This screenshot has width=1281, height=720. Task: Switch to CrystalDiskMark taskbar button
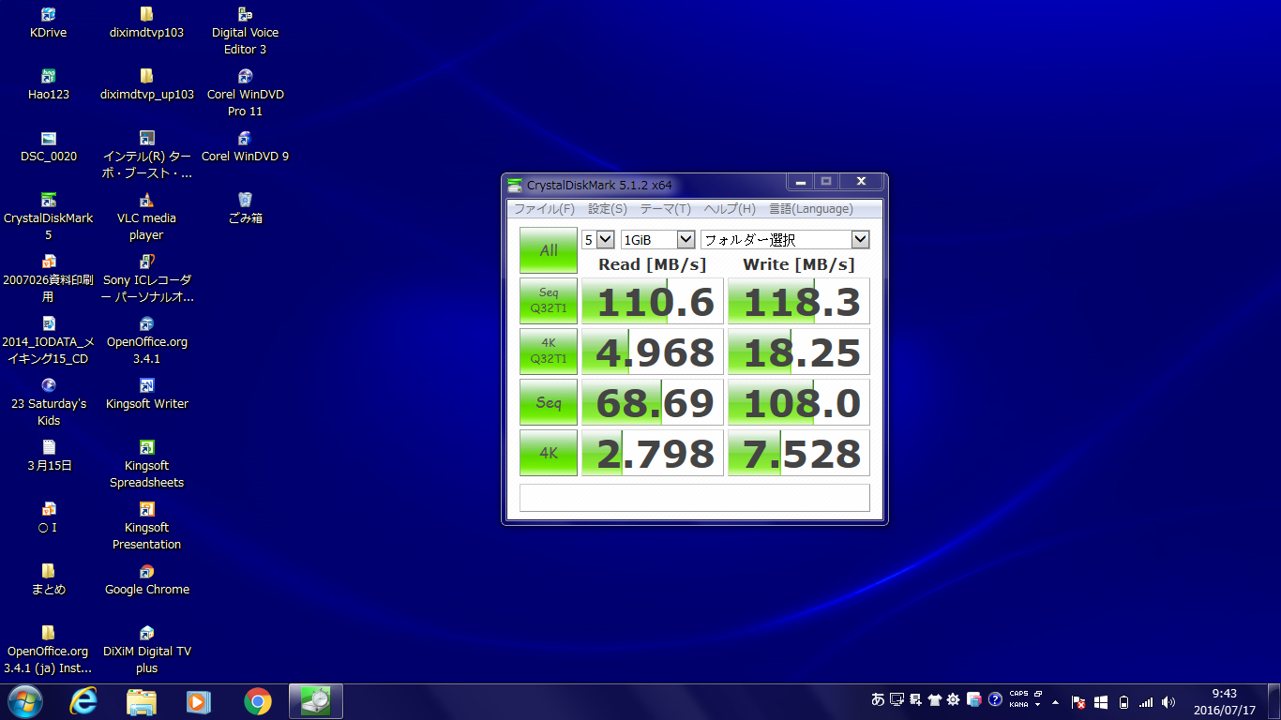[316, 701]
